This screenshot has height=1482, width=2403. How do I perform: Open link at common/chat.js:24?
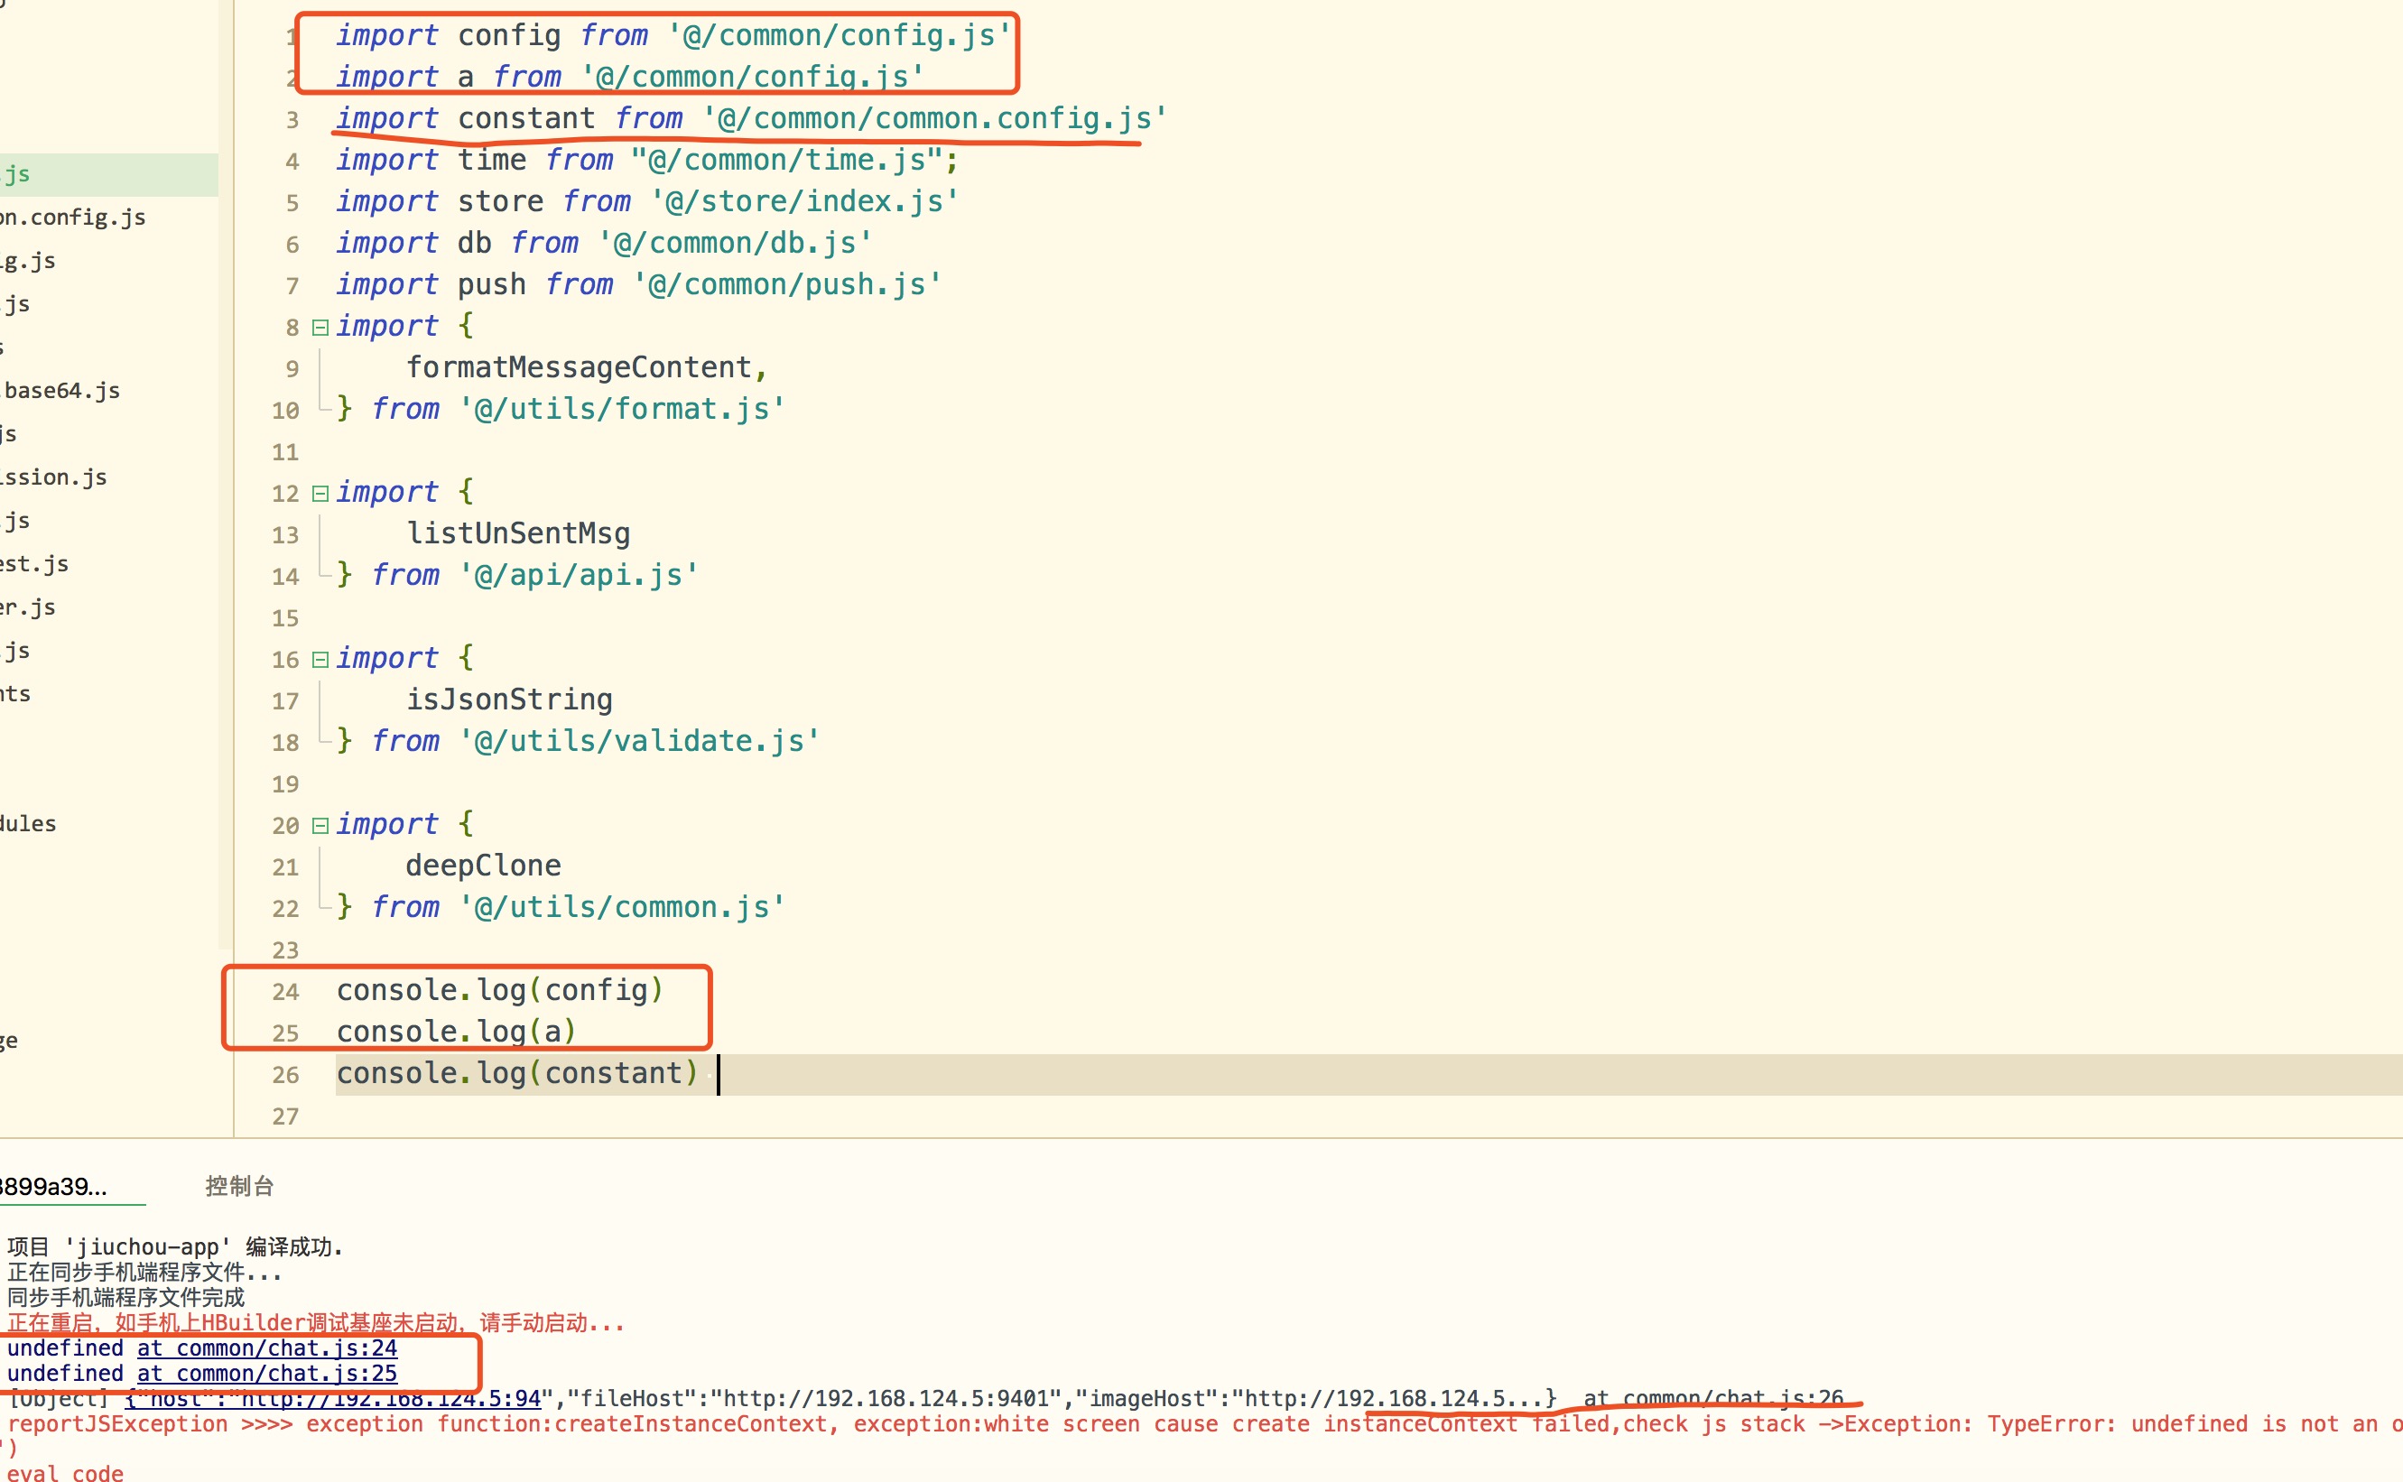coord(266,1348)
